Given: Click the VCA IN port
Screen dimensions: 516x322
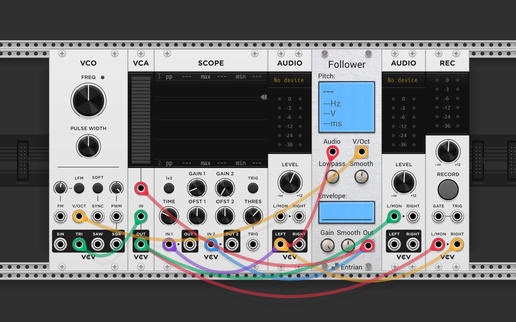Looking at the screenshot, I should coord(141,217).
